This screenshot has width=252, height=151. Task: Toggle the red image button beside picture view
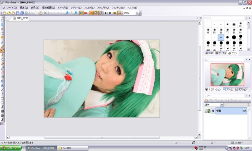click(x=86, y=13)
